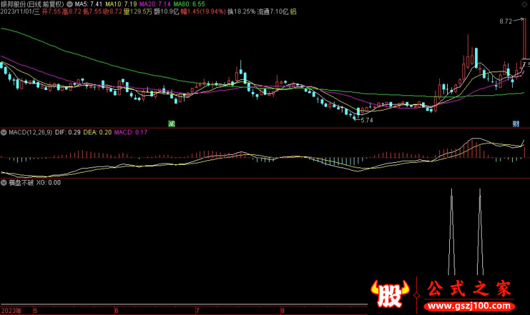Click the DEA: 0.20 value

pyautogui.click(x=97, y=132)
